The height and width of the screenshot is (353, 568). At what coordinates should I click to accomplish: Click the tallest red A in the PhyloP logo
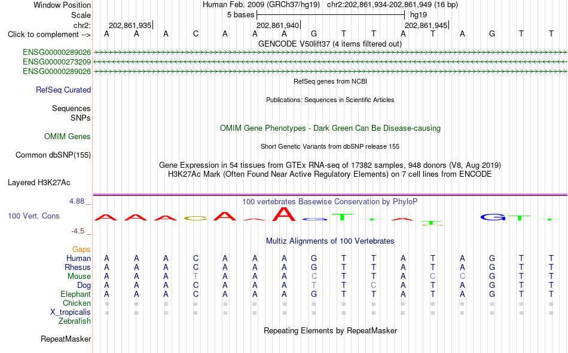284,214
